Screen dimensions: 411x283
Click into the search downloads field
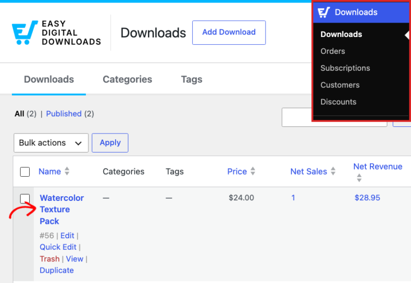pyautogui.click(x=334, y=117)
